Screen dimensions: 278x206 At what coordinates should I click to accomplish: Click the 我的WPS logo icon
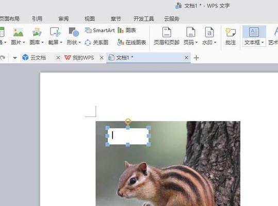tap(68, 58)
